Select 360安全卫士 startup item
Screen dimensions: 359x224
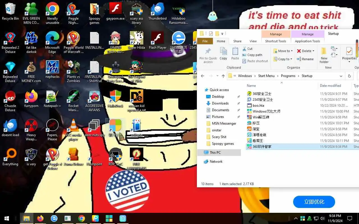point(262,94)
